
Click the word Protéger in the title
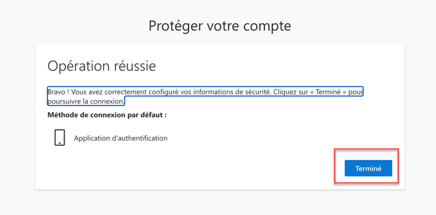(175, 26)
